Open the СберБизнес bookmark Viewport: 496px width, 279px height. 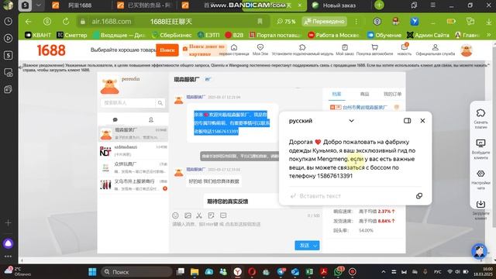pos(171,35)
